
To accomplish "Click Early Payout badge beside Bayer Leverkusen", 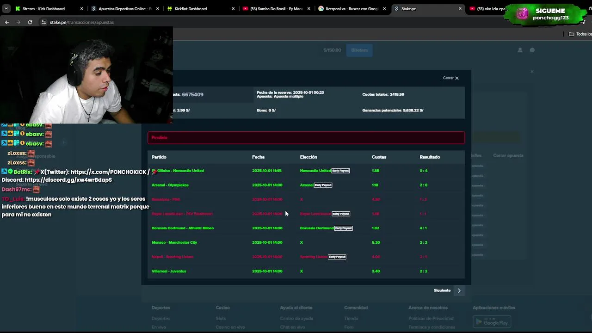I will pyautogui.click(x=341, y=214).
